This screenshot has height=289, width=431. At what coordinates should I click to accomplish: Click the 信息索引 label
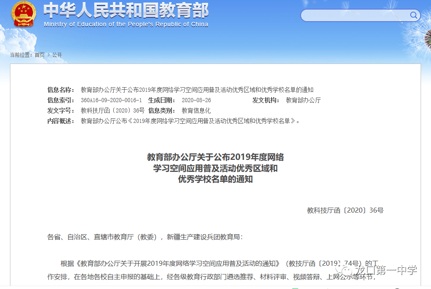point(61,100)
